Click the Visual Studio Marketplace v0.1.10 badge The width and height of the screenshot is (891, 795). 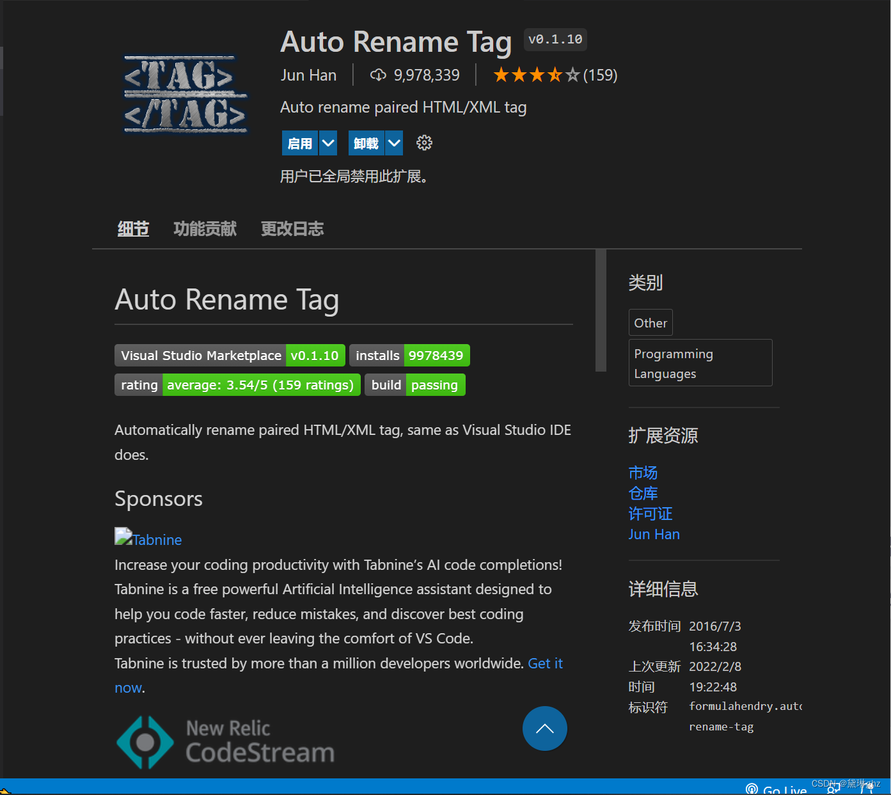point(230,356)
